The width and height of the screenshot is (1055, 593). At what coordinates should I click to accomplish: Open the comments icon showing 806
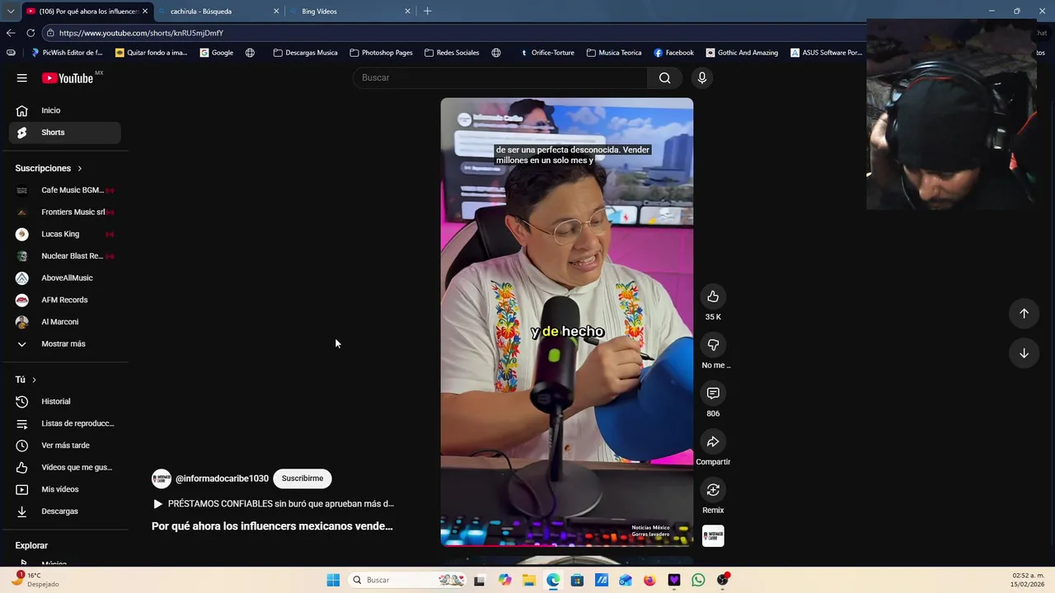(x=713, y=394)
